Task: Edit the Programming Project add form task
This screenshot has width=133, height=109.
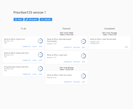Action: tap(41, 74)
